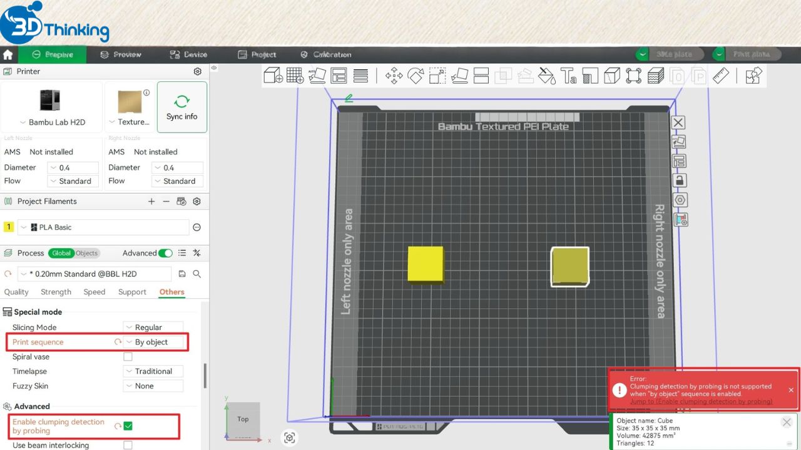Open the Text shape tool

click(x=569, y=76)
